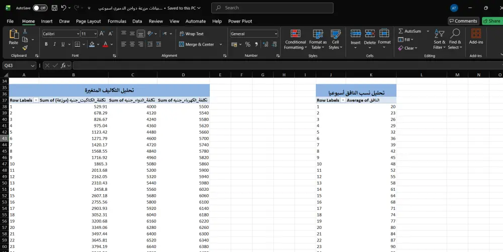
Task: Toggle the AutoSave switch
Action: point(40,8)
